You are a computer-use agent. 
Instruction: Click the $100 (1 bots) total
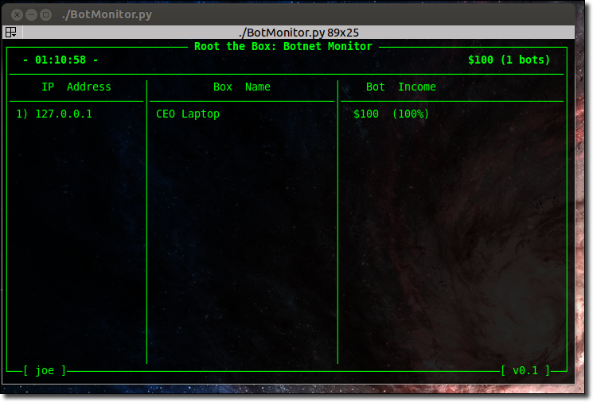(509, 60)
